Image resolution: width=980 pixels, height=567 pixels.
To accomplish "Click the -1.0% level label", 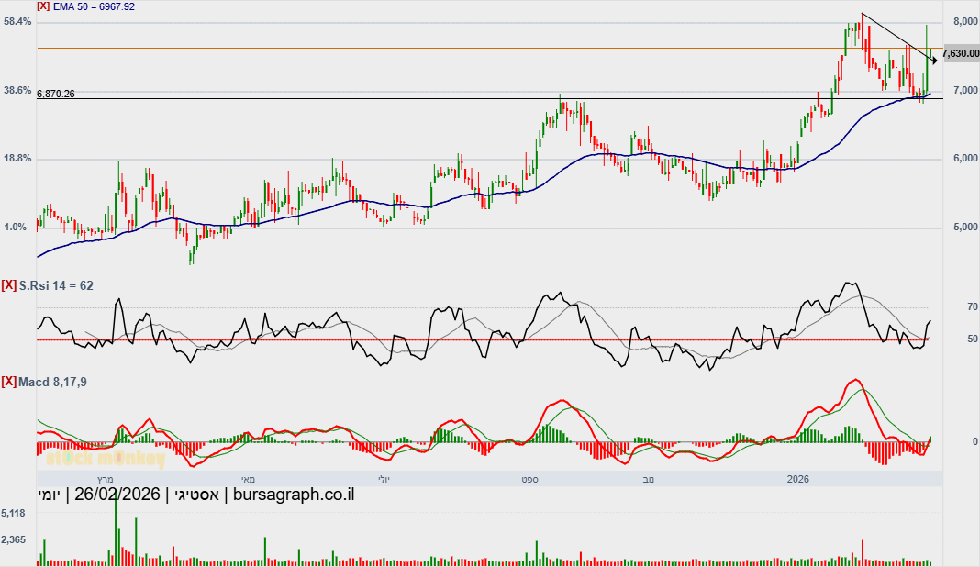I will (x=15, y=227).
